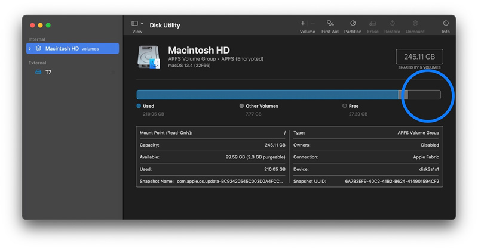Image resolution: width=478 pixels, height=249 pixels.
Task: Click 'APFS Volume Group • APFS (Encrypted)' text
Action: tap(216, 59)
